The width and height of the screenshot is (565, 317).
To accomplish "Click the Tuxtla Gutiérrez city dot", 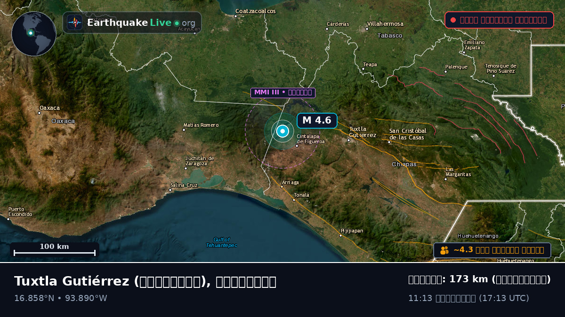I will (x=349, y=140).
